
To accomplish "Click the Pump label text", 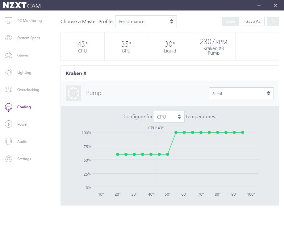I will coord(94,93).
